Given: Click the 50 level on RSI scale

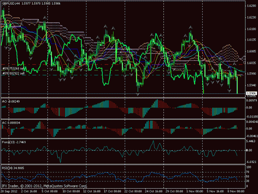Looking at the screenshot, I should click(x=247, y=177).
